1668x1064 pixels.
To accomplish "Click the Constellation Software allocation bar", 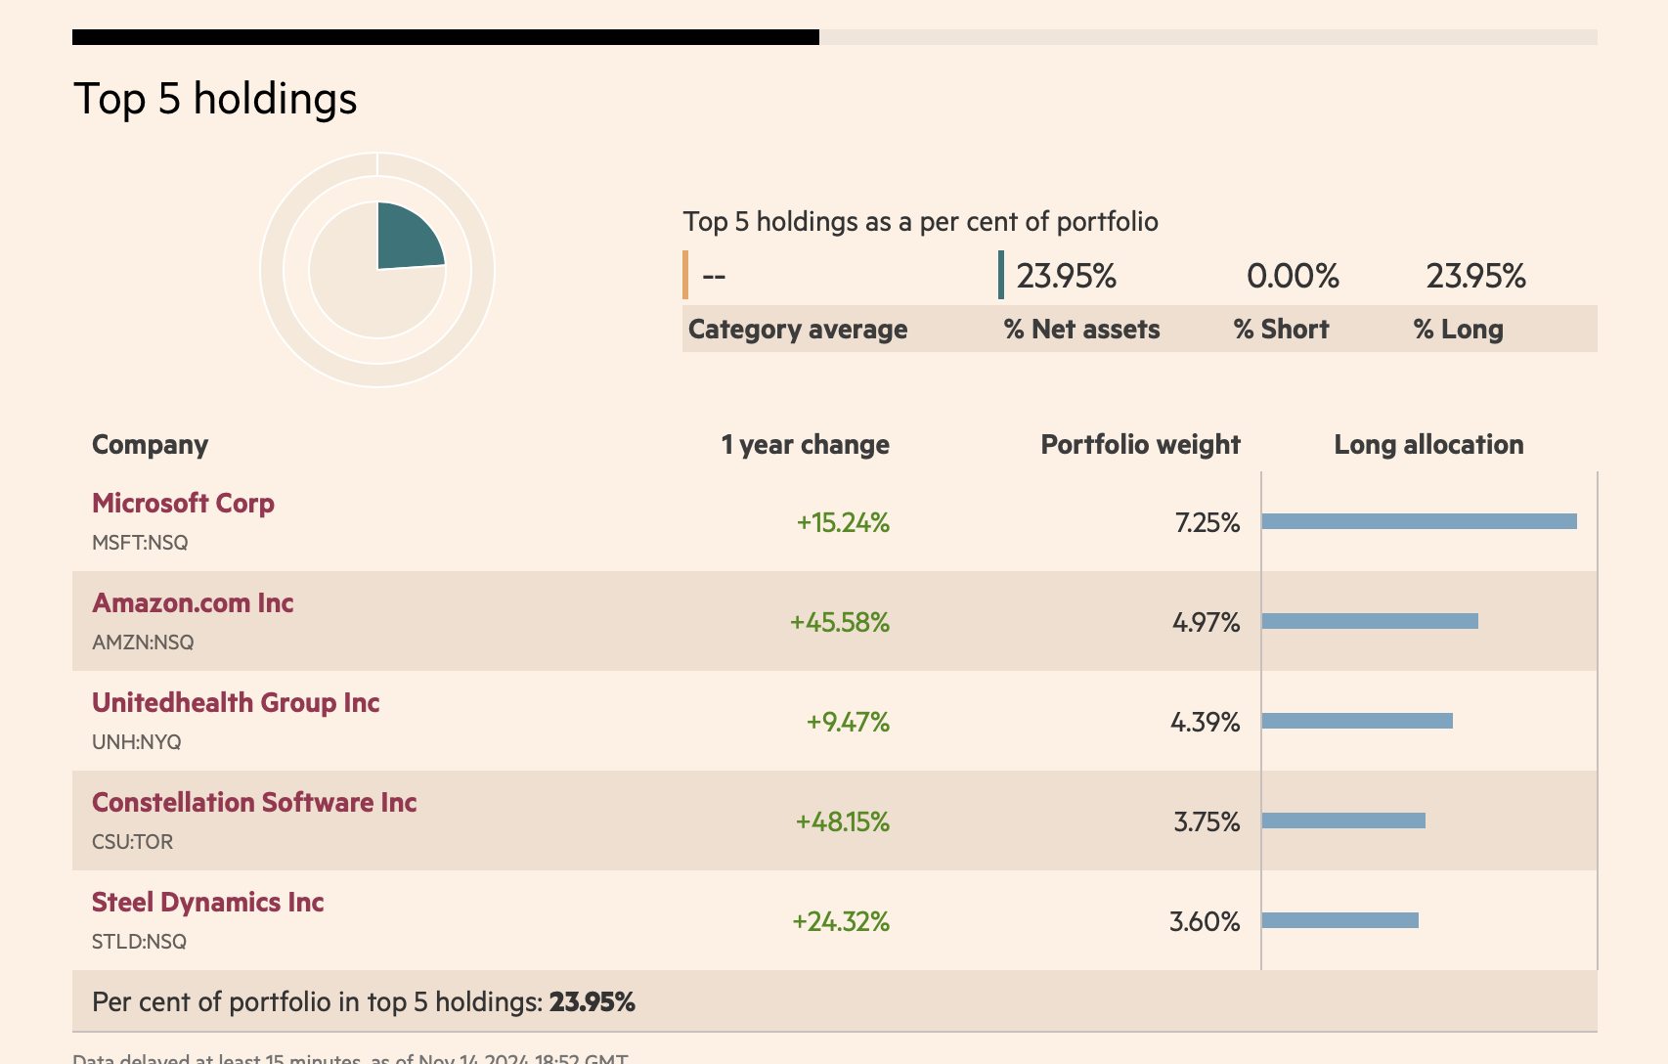I will click(1343, 820).
